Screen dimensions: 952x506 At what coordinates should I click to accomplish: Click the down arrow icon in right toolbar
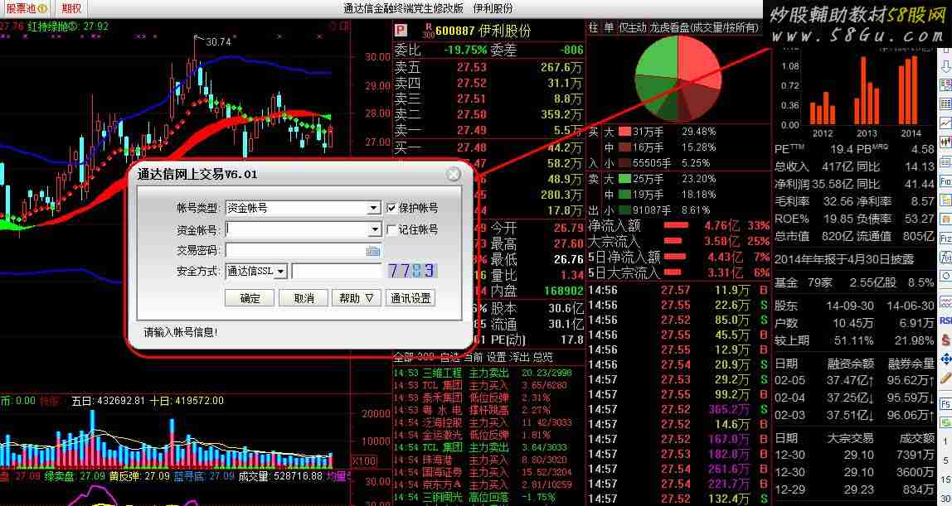click(945, 65)
